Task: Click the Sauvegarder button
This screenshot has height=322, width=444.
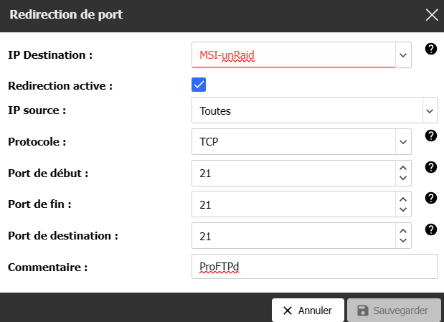Action: tap(394, 311)
